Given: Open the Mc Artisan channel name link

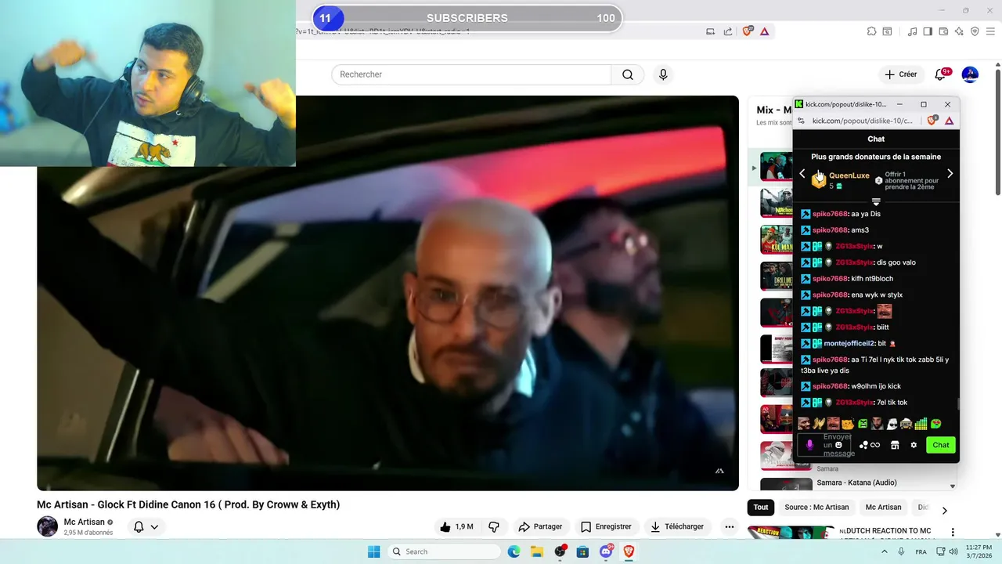Looking at the screenshot, I should [85, 522].
